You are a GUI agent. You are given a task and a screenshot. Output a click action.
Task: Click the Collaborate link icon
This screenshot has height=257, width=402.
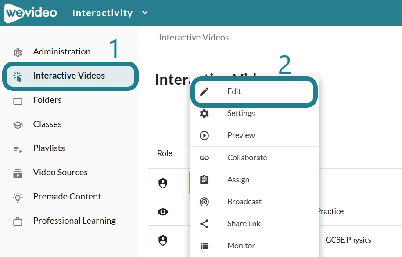pyautogui.click(x=205, y=158)
